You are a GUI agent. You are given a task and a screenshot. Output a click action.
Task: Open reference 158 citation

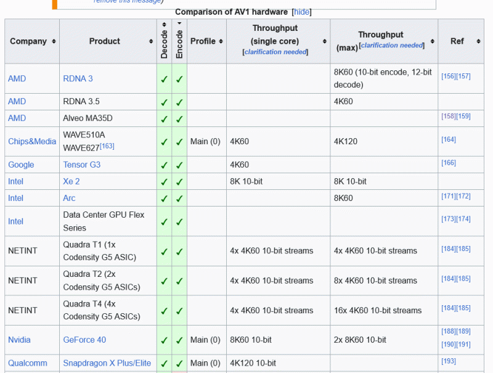click(449, 117)
